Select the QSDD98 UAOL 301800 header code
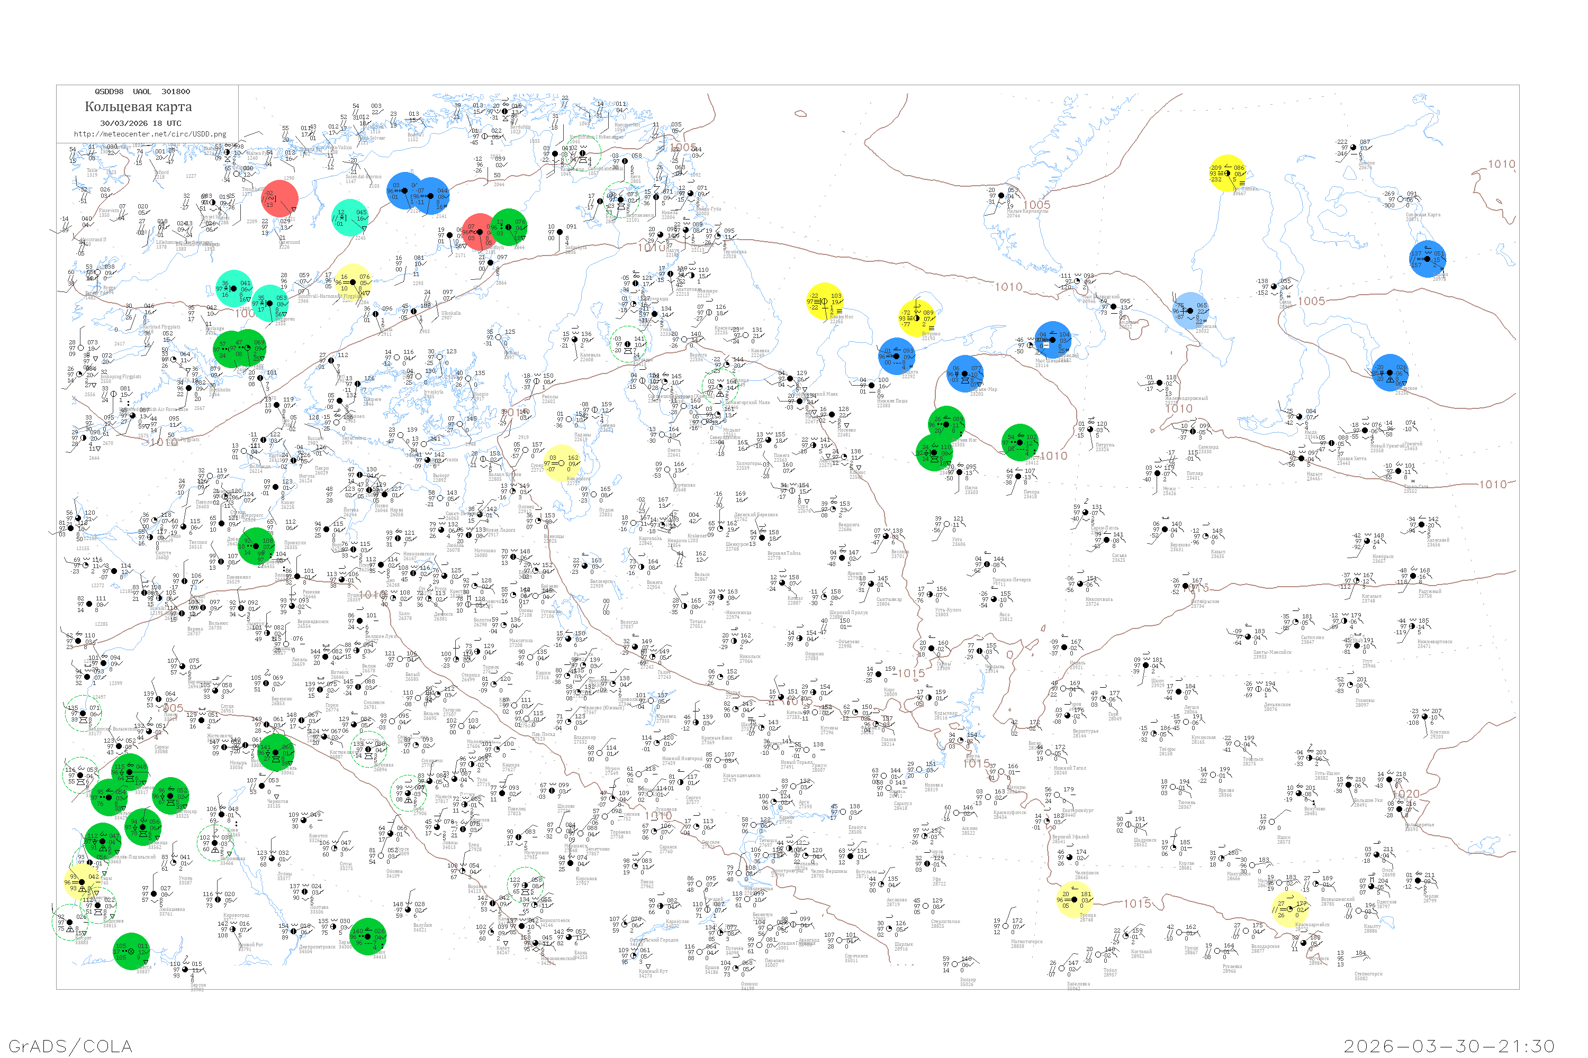The width and height of the screenshot is (1588, 1058). tap(142, 92)
